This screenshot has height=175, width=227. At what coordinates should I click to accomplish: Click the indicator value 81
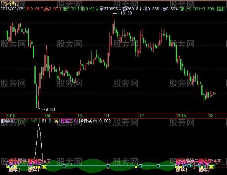(x=44, y=121)
